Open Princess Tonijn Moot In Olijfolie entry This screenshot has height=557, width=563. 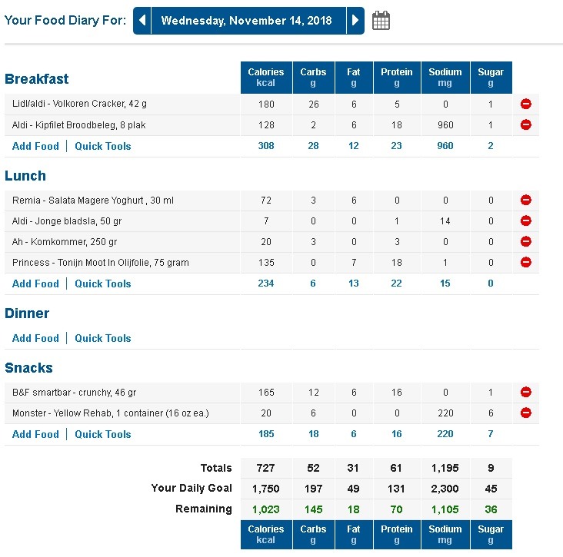point(101,263)
